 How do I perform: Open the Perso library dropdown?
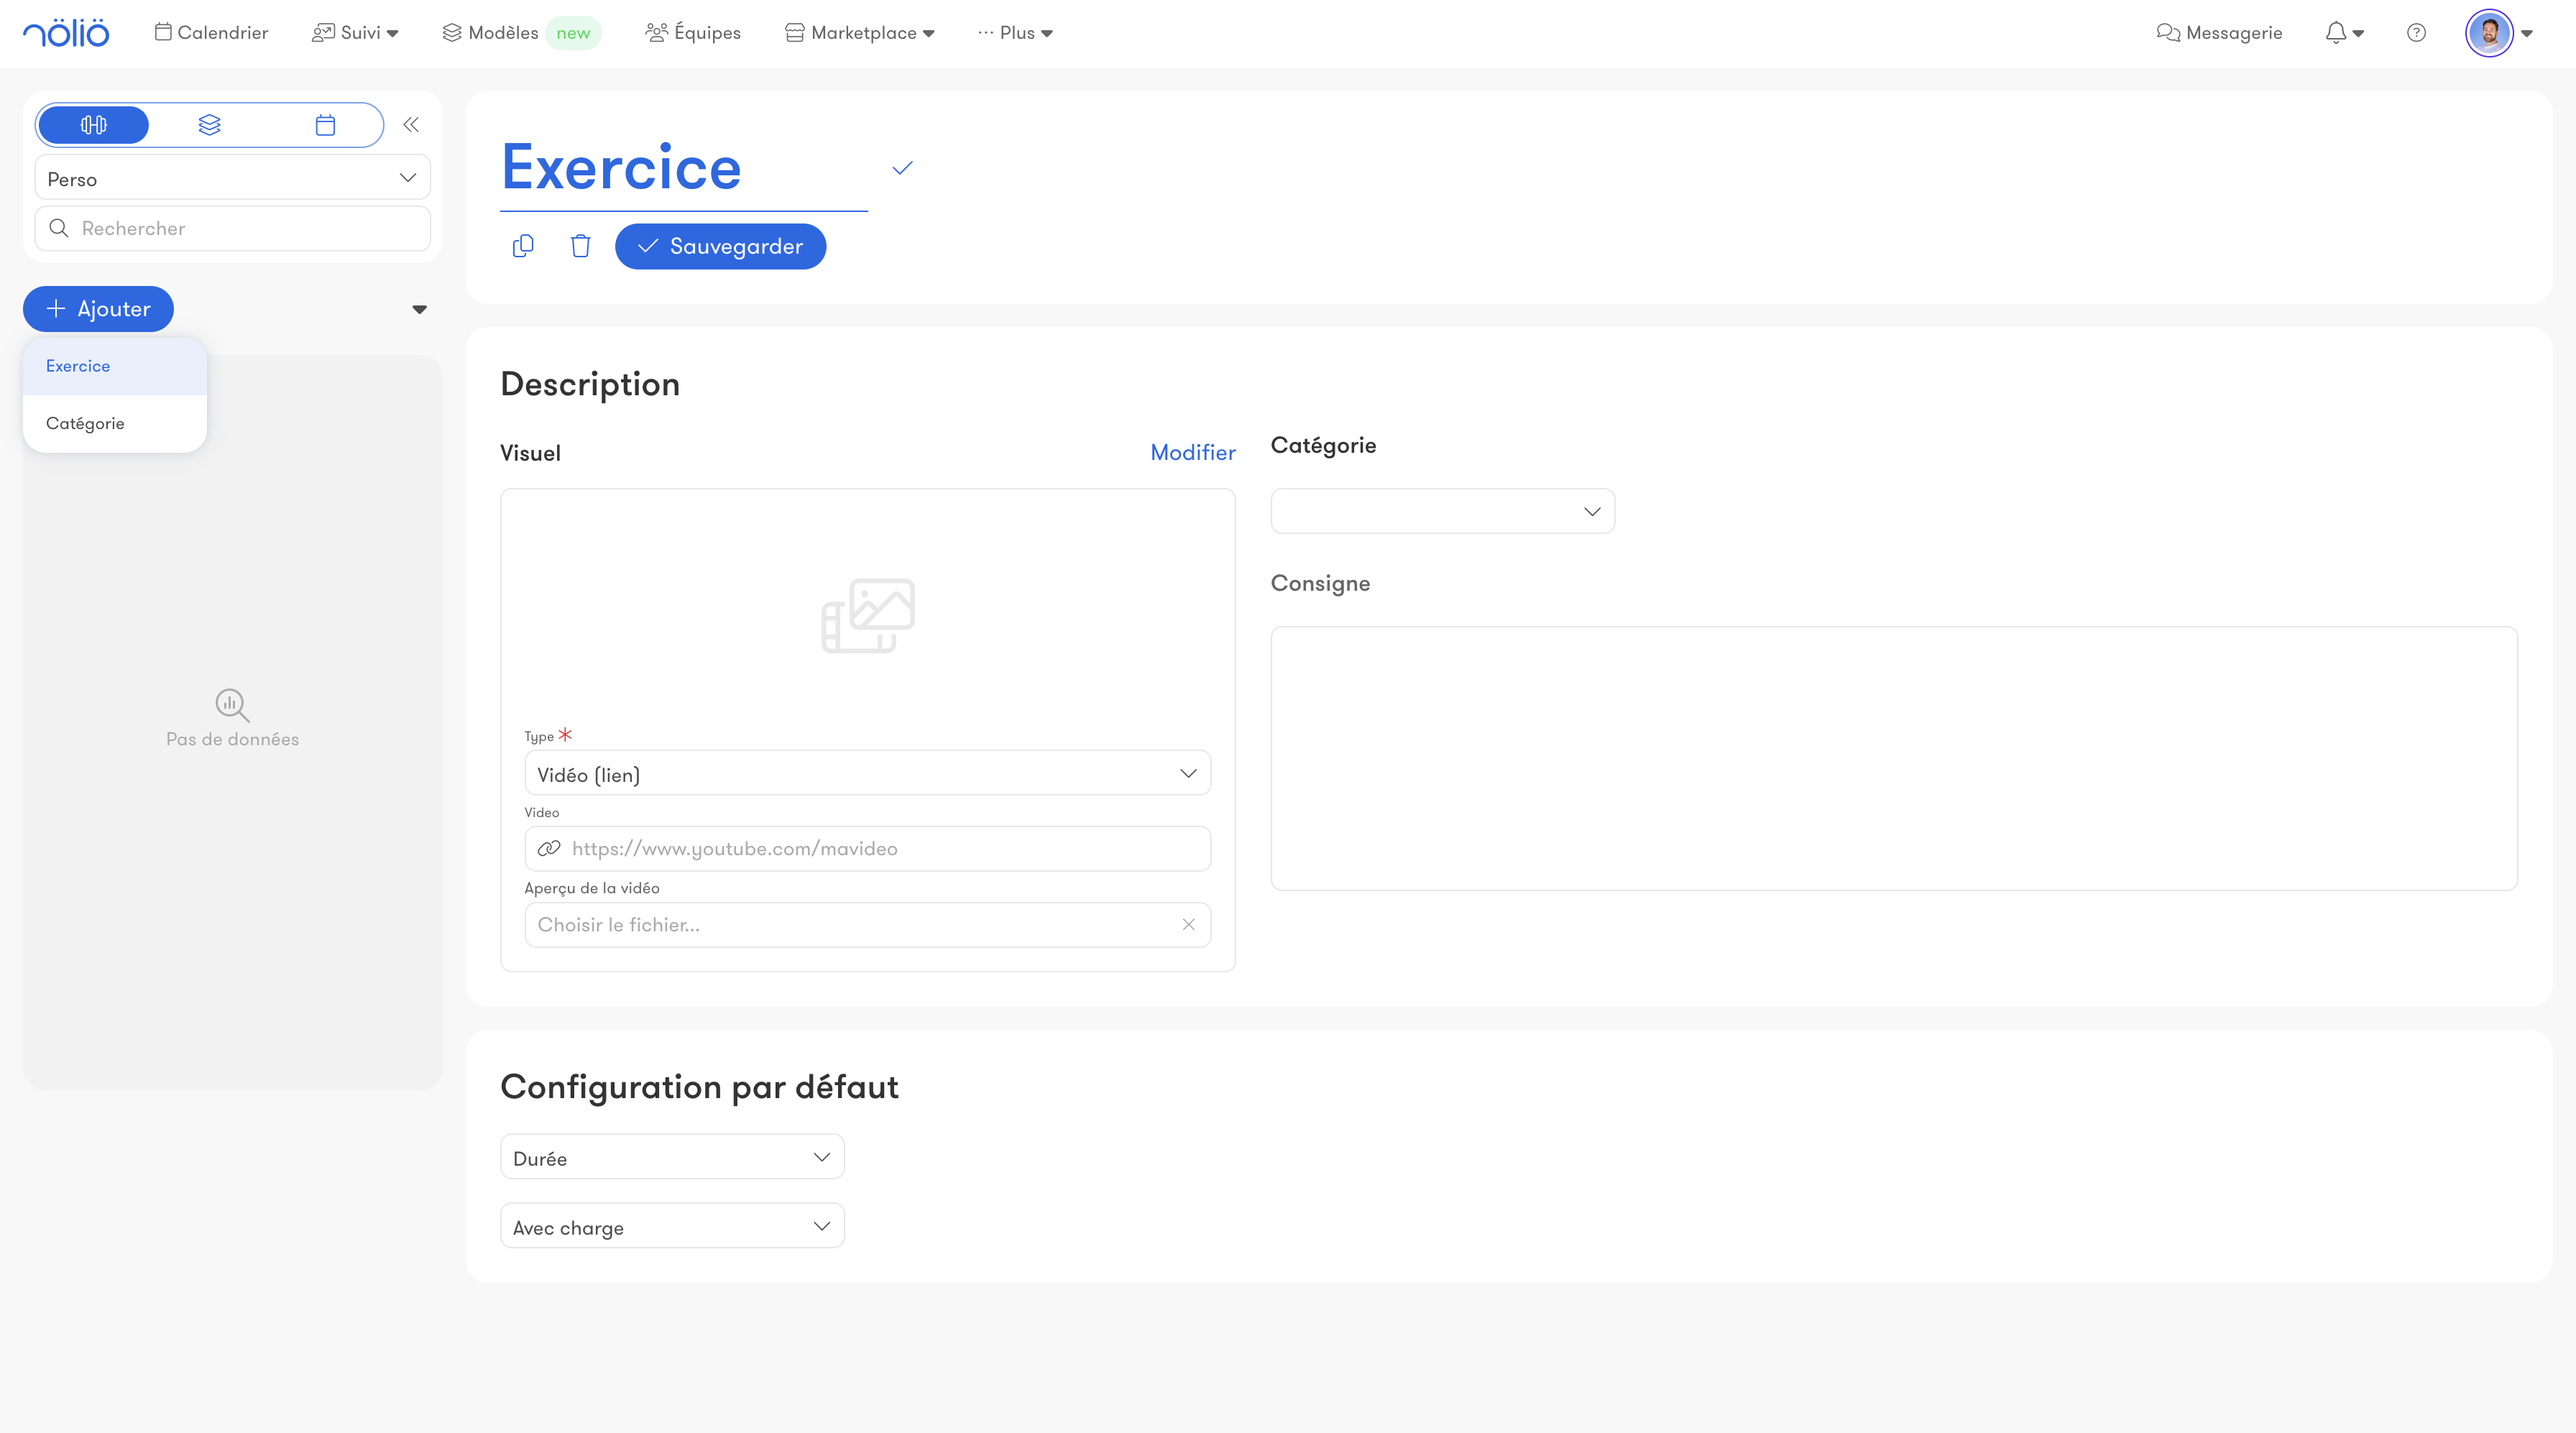(x=232, y=178)
